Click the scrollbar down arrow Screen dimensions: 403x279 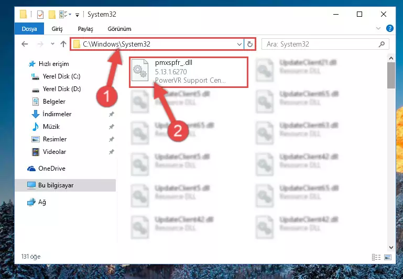point(391,248)
